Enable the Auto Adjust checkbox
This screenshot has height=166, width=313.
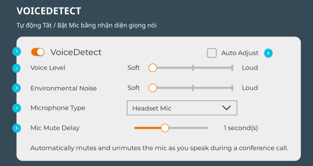click(212, 53)
